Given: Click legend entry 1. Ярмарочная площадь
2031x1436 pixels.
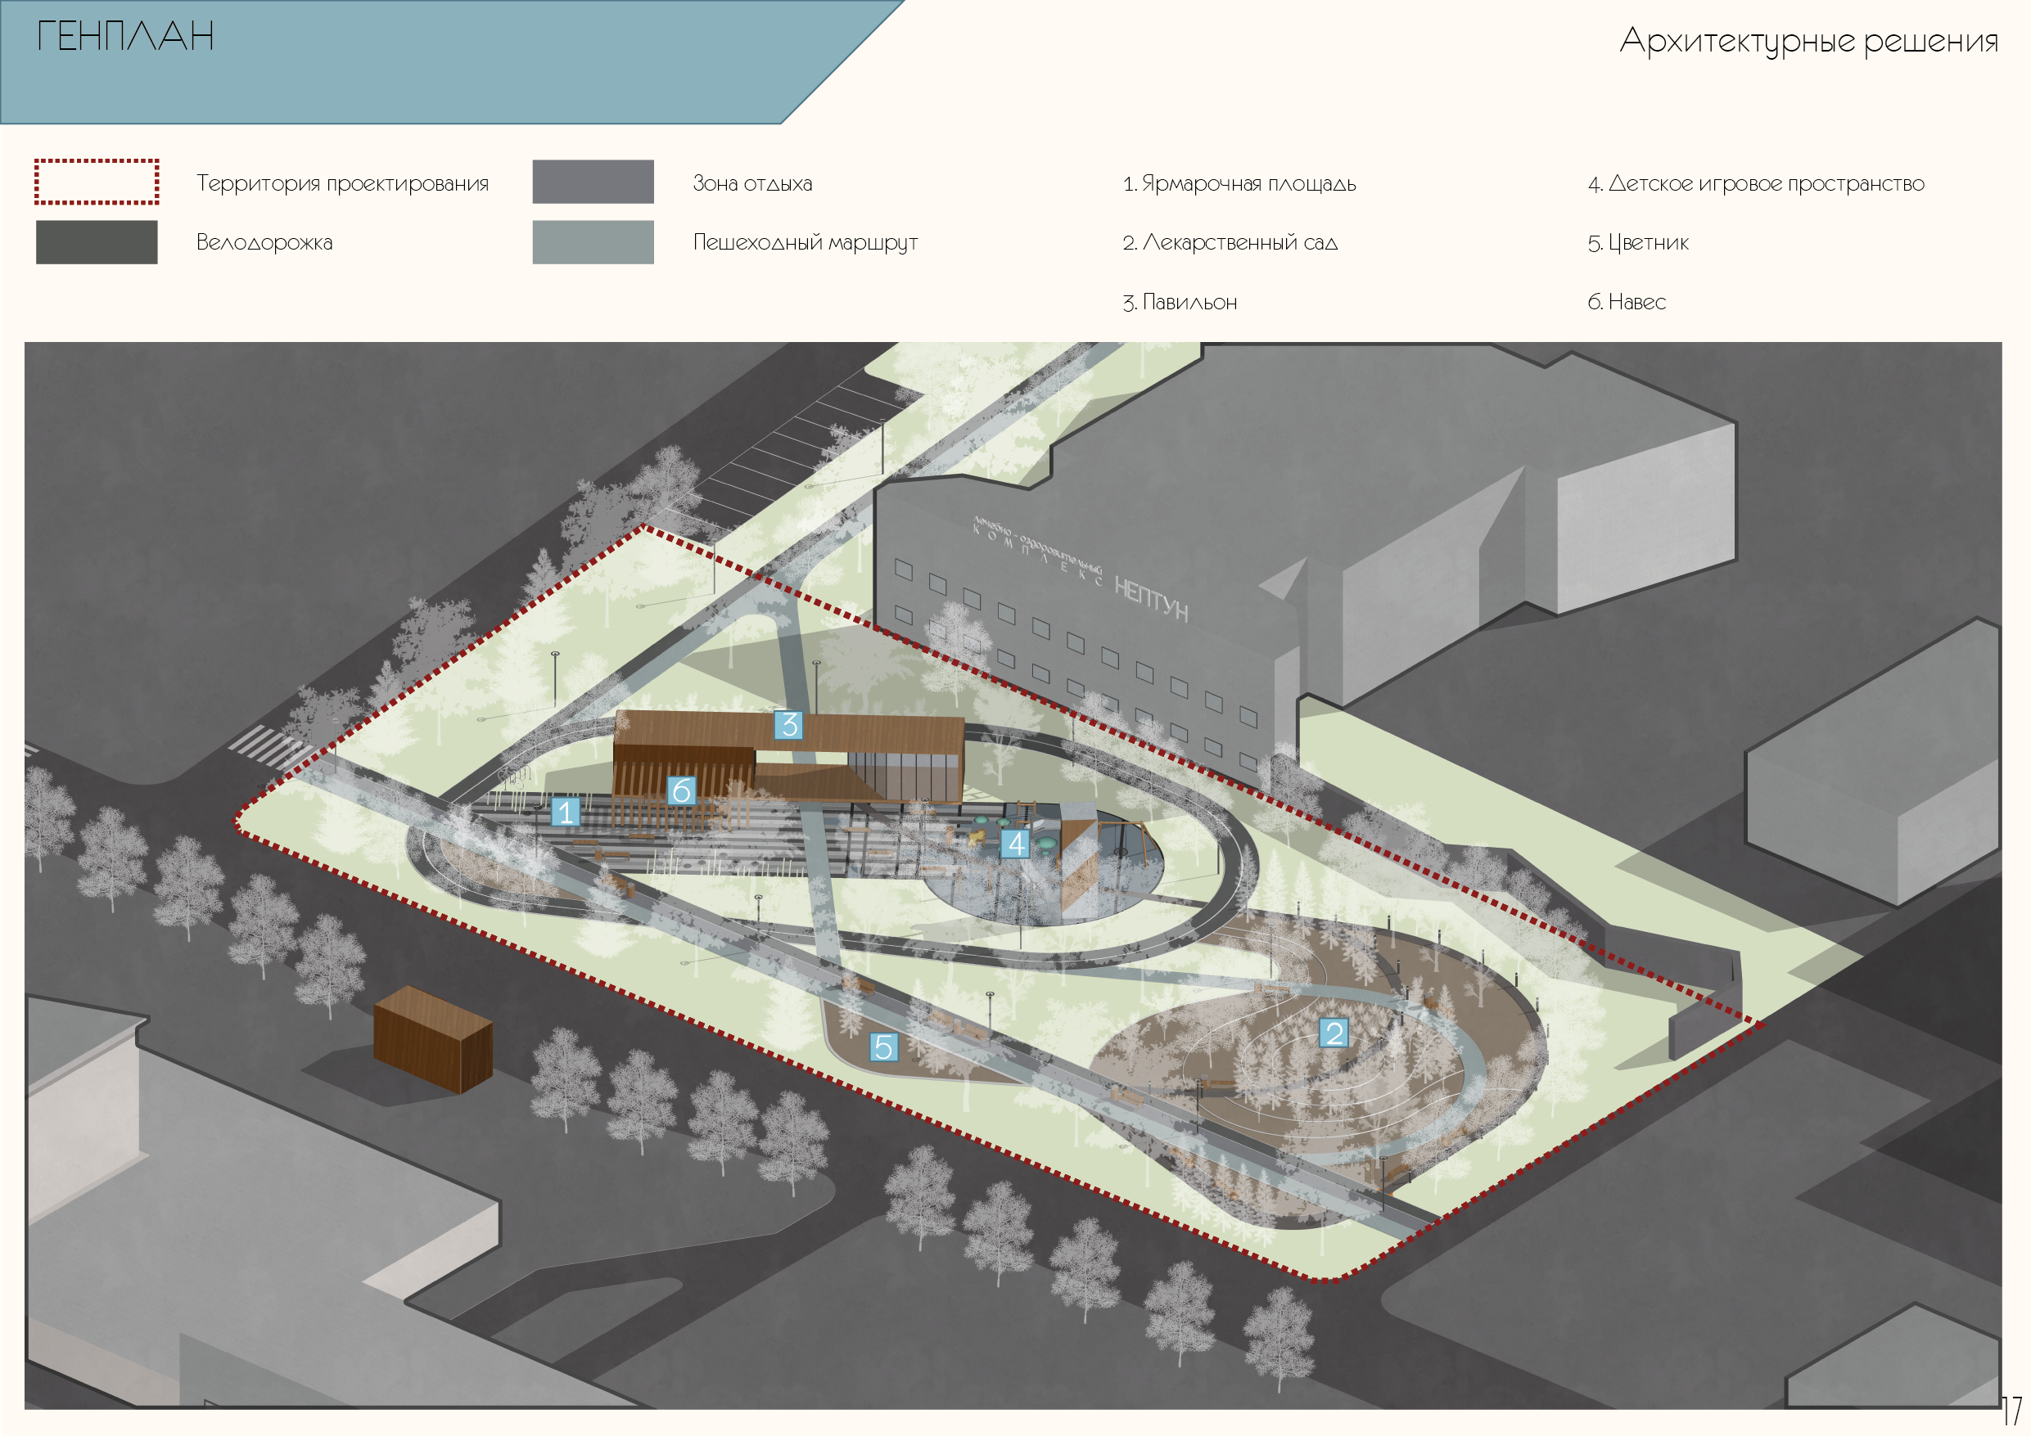Looking at the screenshot, I should click(x=1239, y=184).
